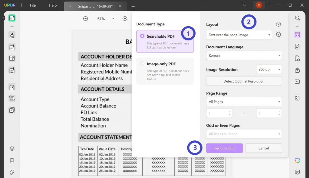This screenshot has width=309, height=178.
Task: Open the Document Language dropdown
Action: pos(244,55)
